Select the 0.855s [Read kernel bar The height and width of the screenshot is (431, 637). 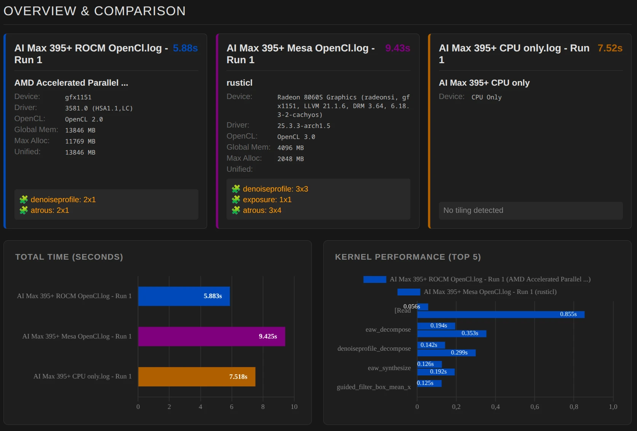pyautogui.click(x=500, y=314)
